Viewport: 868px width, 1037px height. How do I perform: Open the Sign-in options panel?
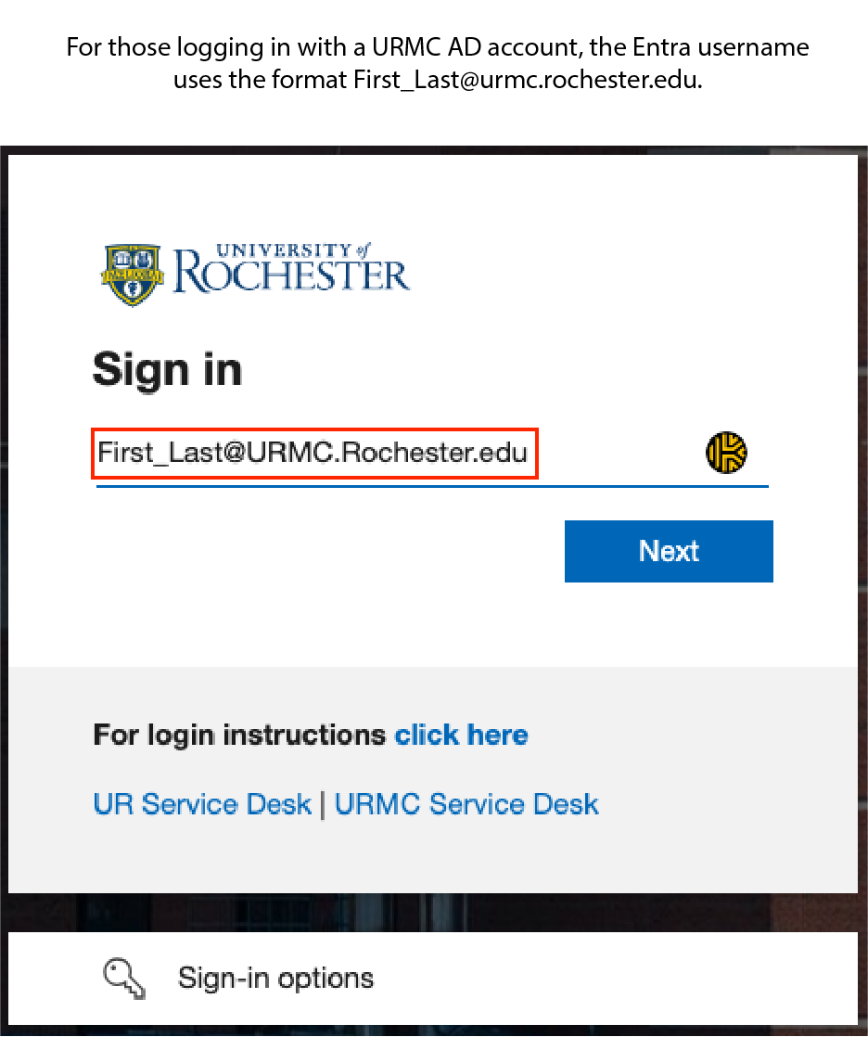click(x=433, y=979)
